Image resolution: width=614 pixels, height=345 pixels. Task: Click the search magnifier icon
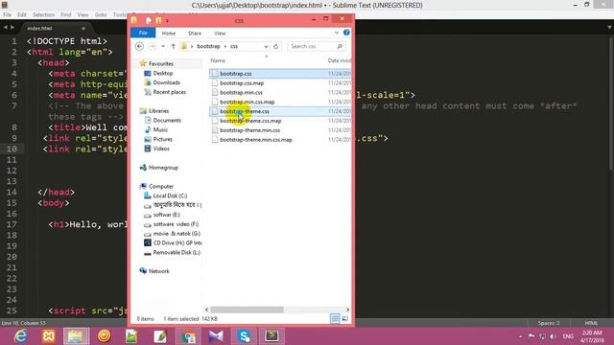(340, 46)
